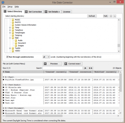Screen dimensions: 125x123
Task: Select the Select Directory tab
Action: [13, 11]
